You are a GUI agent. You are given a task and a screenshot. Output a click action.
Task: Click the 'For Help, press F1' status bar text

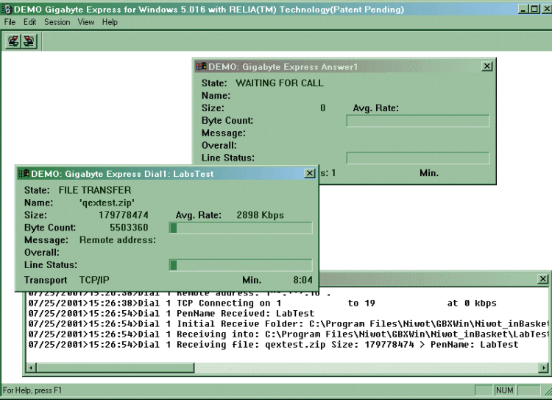coord(32,390)
